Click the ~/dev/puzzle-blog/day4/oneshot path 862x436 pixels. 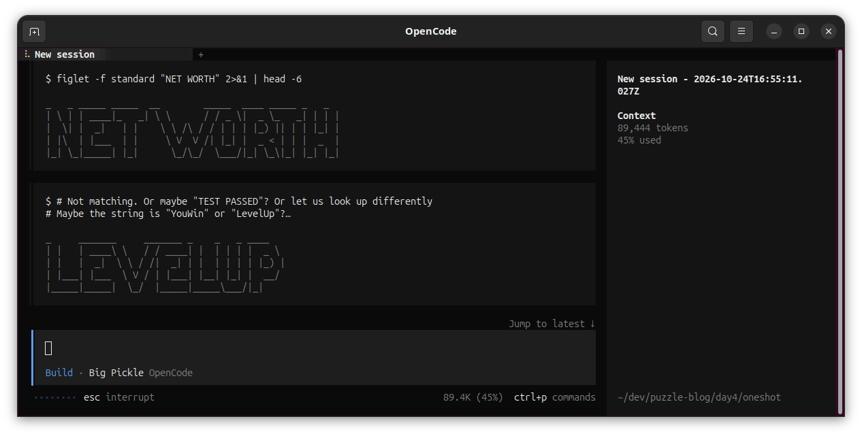pyautogui.click(x=699, y=397)
